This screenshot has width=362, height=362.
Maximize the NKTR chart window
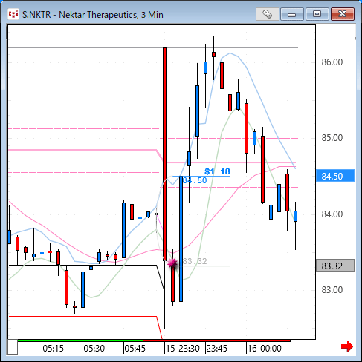pos(317,14)
